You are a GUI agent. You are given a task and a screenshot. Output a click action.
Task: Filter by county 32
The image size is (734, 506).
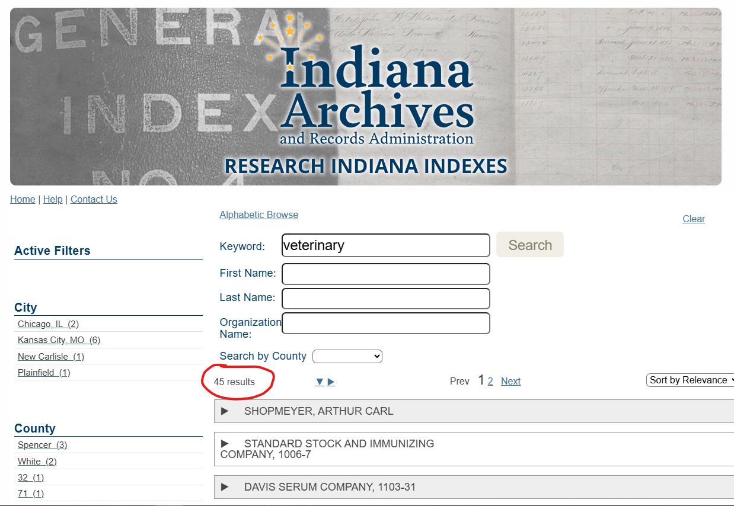(31, 478)
